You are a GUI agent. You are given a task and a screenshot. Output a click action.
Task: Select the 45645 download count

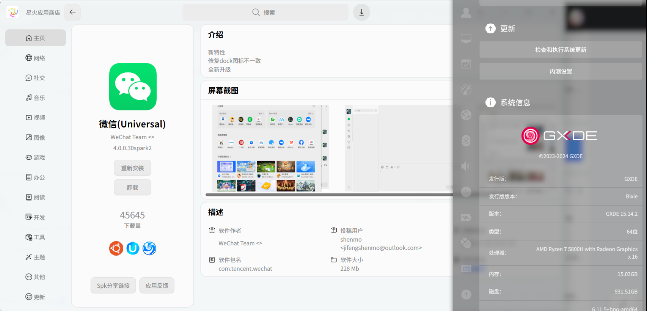pyautogui.click(x=132, y=215)
